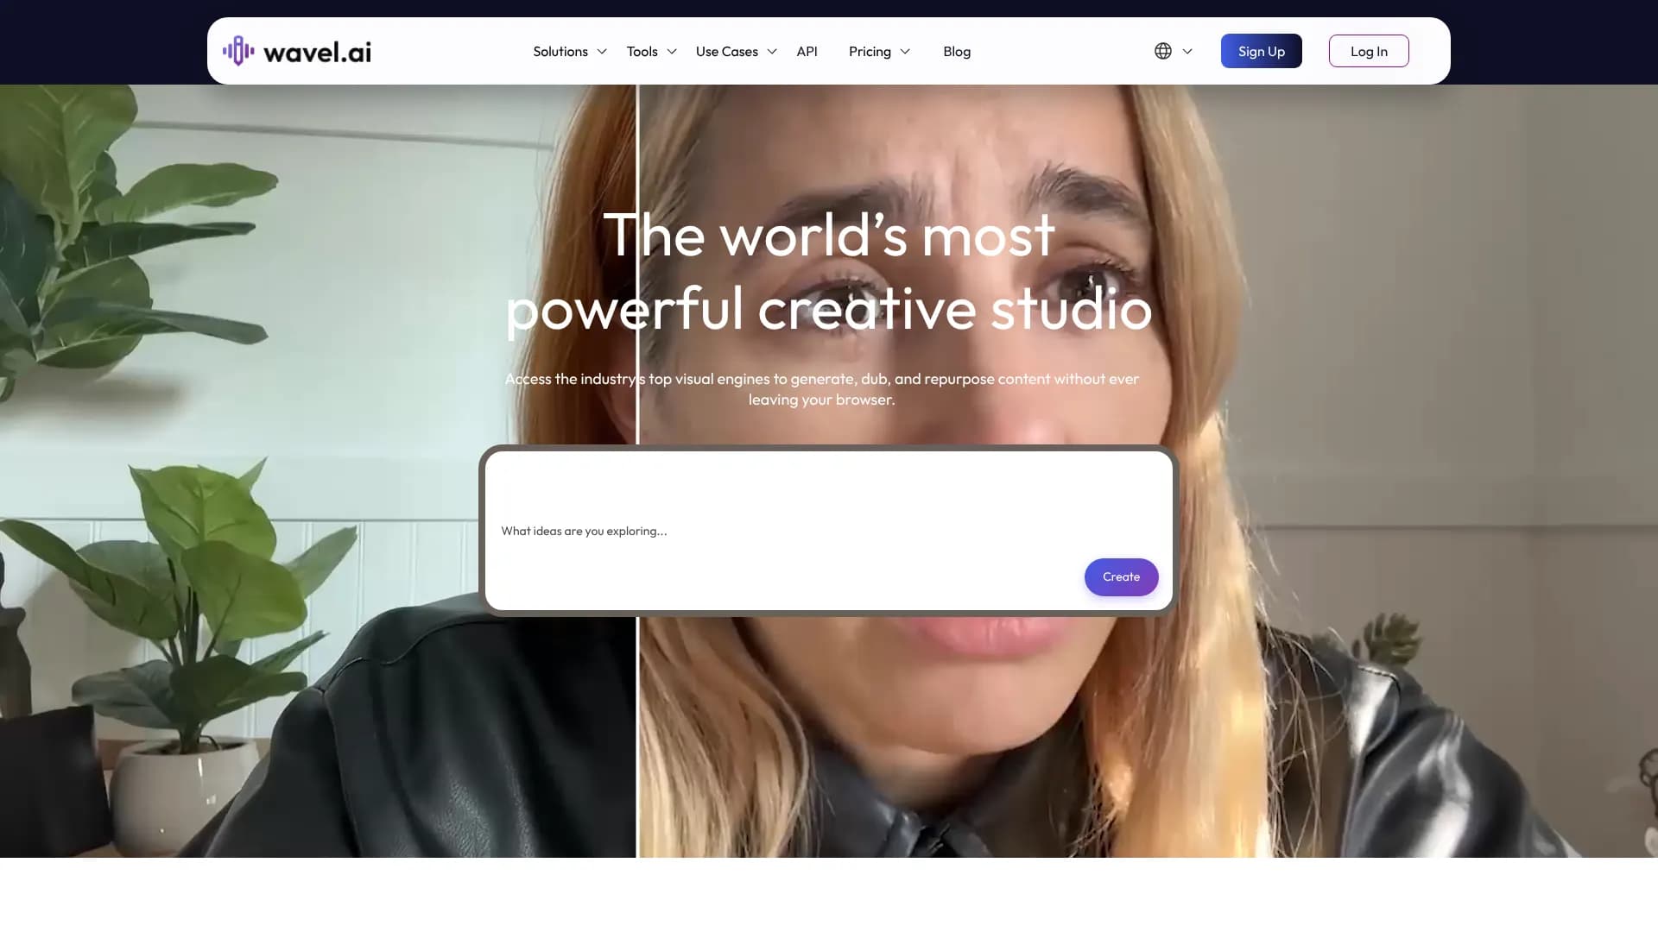Click the vertical before/after comparison divider
1658x932 pixels.
tap(637, 734)
